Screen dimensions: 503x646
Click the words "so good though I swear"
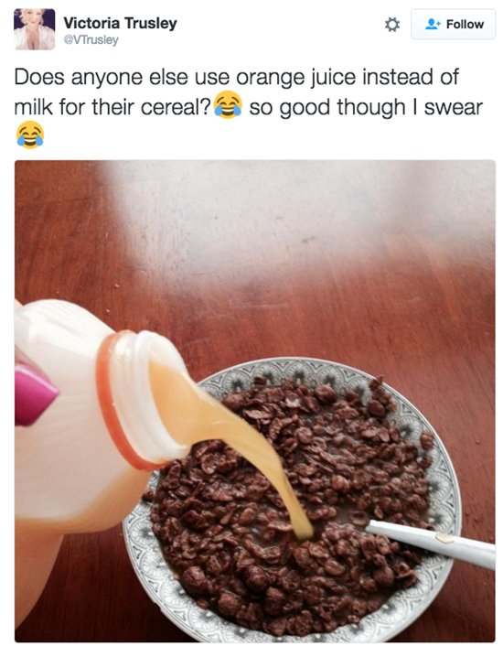tap(366, 108)
